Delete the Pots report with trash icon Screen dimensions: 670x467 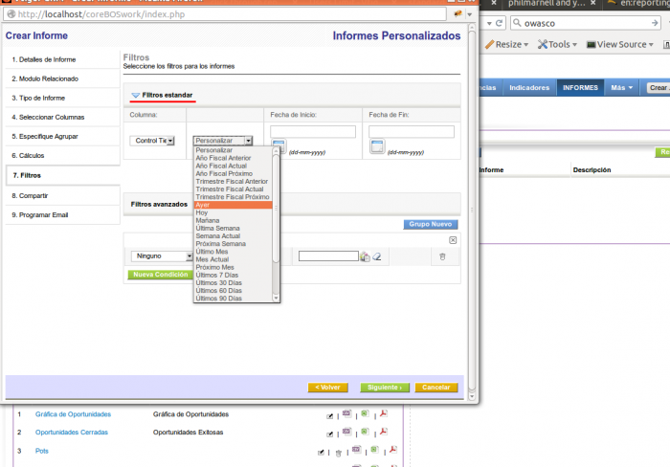pyautogui.click(x=338, y=451)
